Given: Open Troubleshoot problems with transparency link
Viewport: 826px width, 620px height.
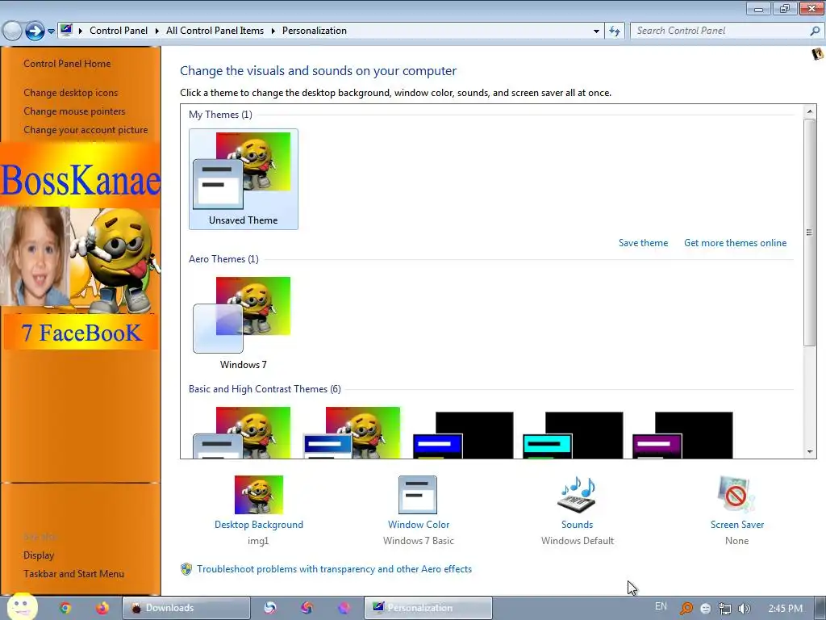Looking at the screenshot, I should pos(335,569).
